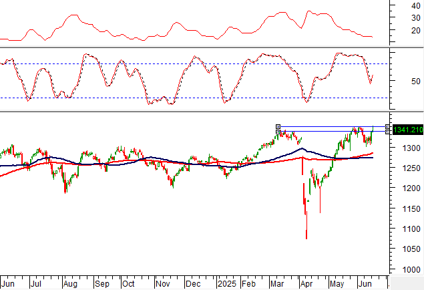Click the Nov label on the time axis
424x290 pixels.
tap(163, 284)
